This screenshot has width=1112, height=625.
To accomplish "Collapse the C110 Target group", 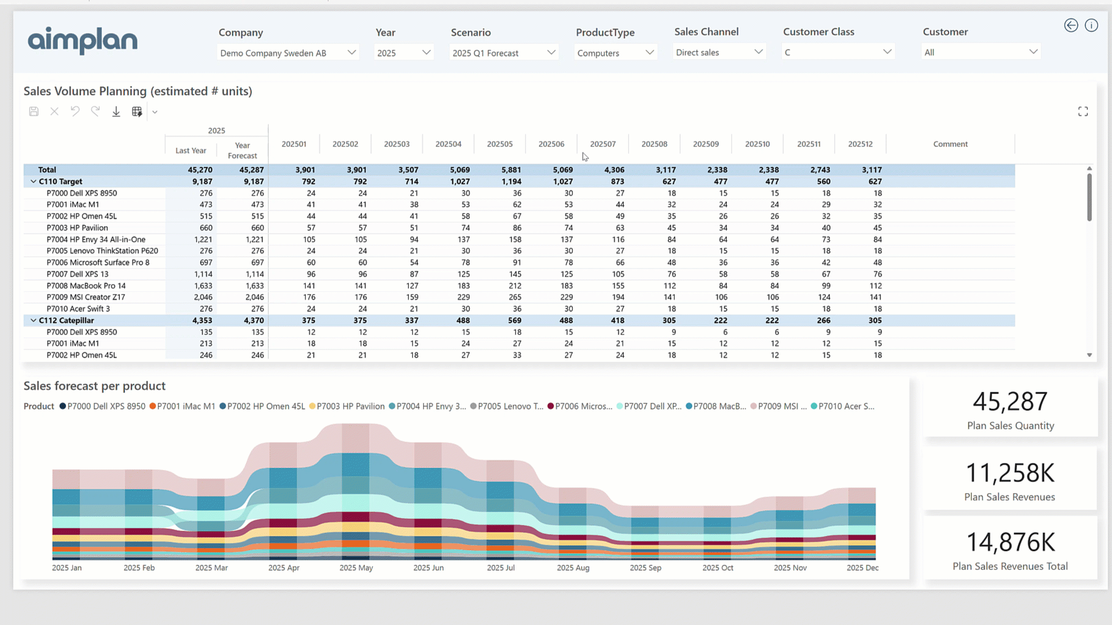I will [33, 181].
